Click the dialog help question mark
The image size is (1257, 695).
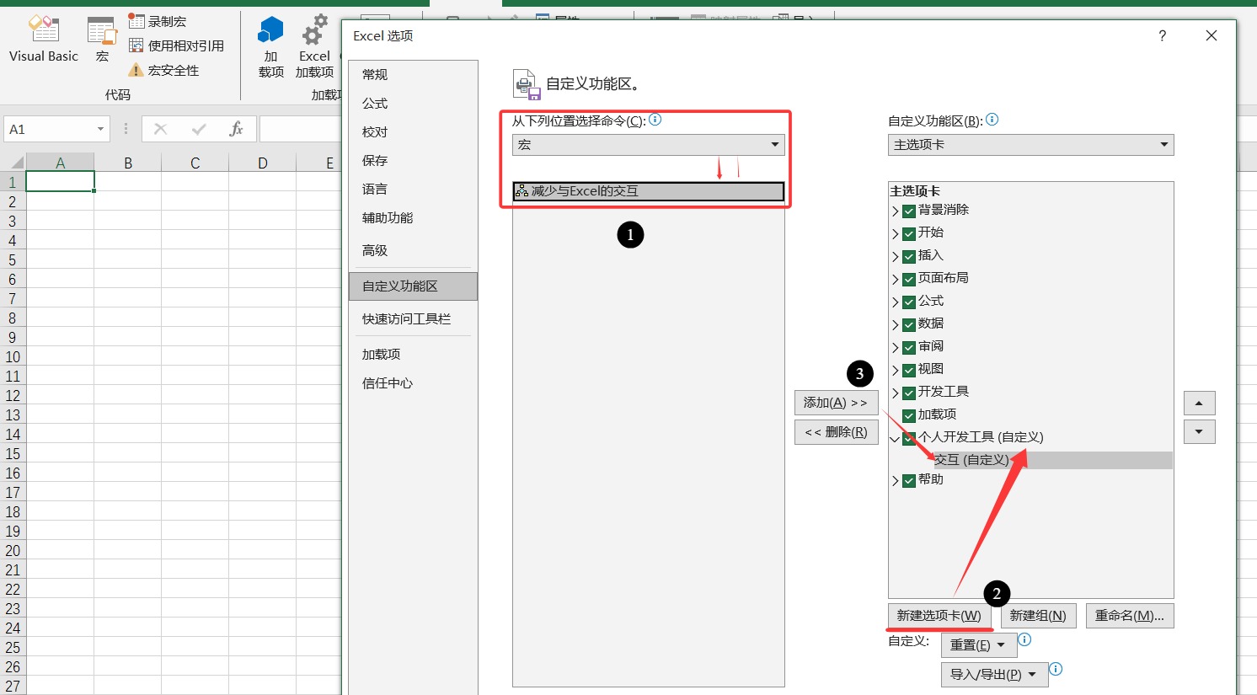coord(1162,35)
